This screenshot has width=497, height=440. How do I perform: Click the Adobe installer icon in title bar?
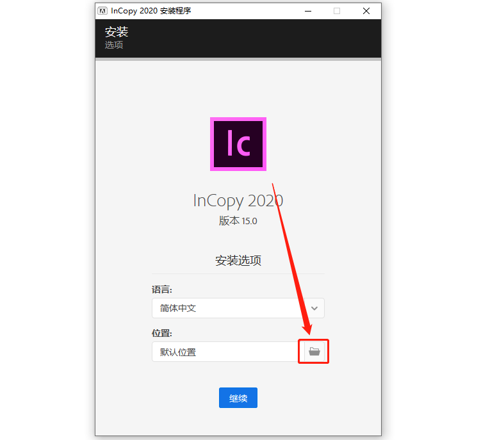point(102,11)
